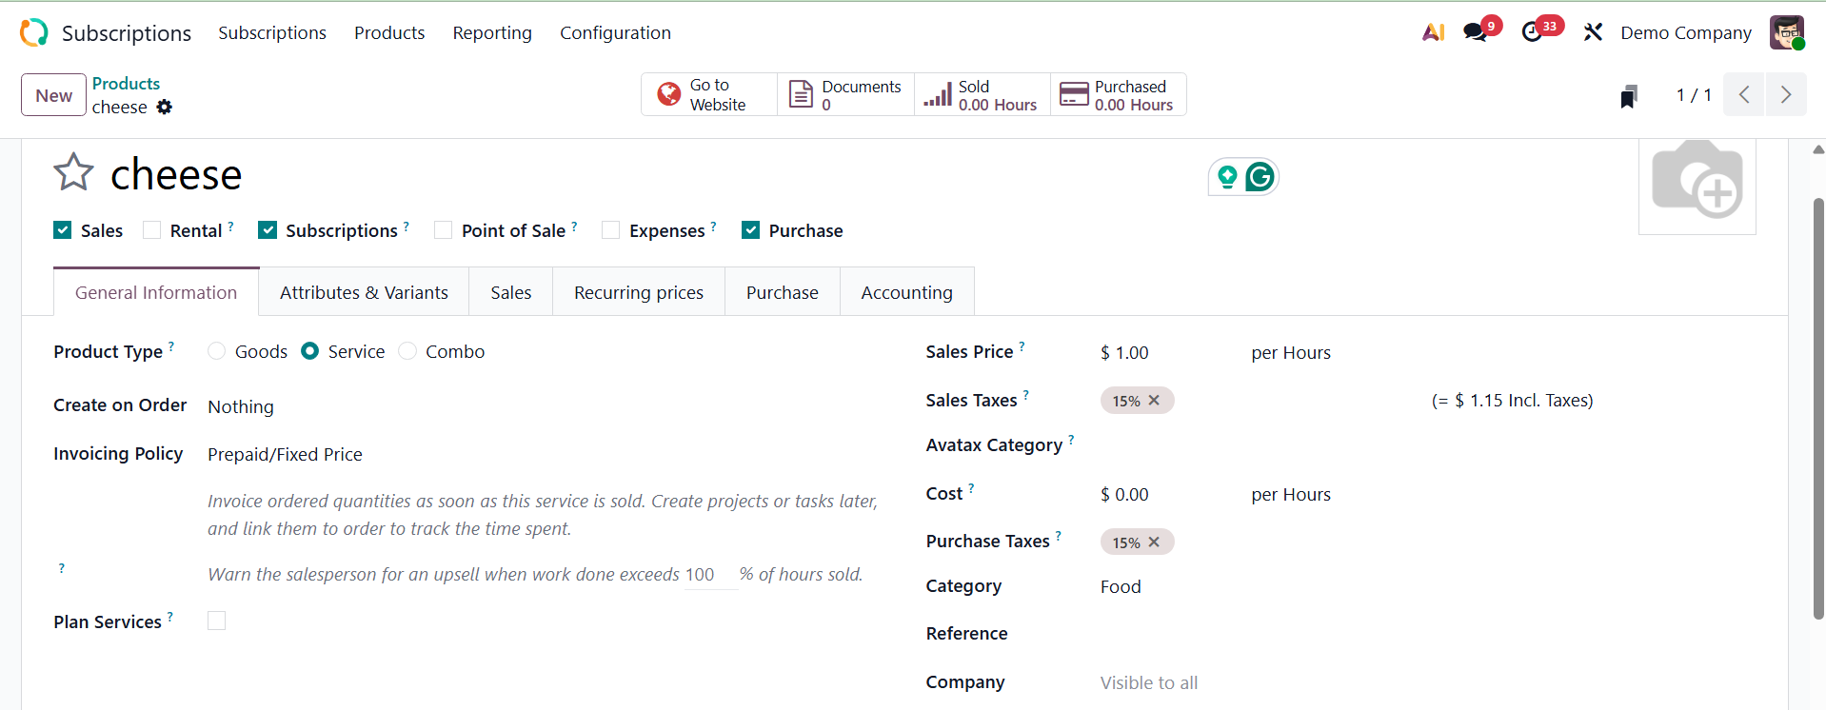Switch to the Recurring prices tab
The height and width of the screenshot is (710, 1826).
pos(638,293)
